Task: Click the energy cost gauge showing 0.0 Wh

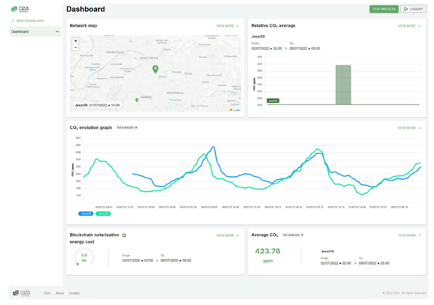Action: 84,257
